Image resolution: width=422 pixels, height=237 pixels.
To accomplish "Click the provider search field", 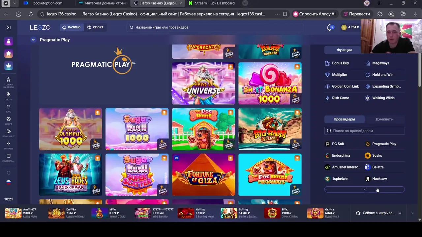I will coord(365,131).
